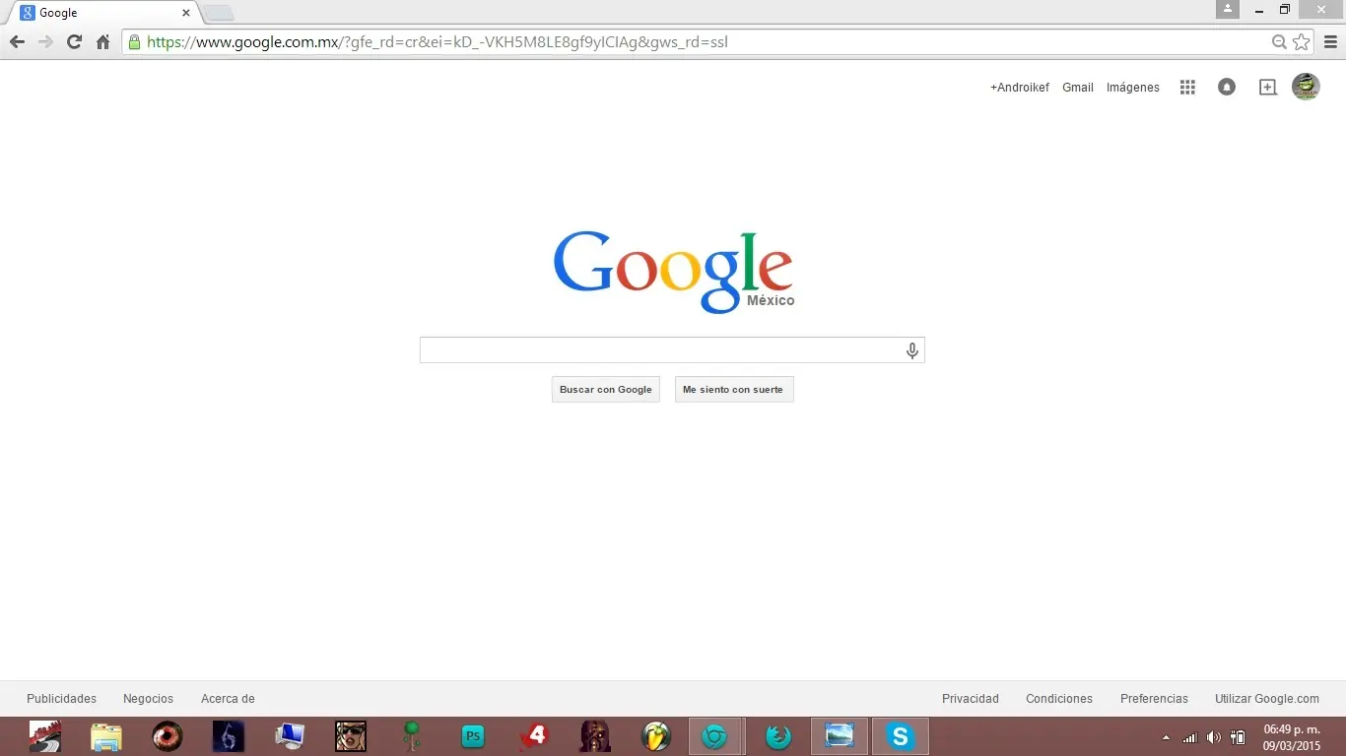The image size is (1346, 756).
Task: Open Firefox from the taskbar
Action: point(778,736)
